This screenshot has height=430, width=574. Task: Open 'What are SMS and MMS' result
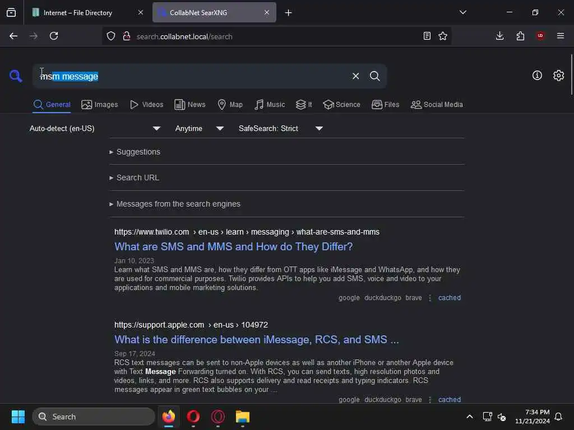(234, 247)
